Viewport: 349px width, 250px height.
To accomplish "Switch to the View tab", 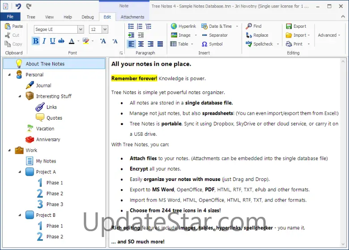I will 49,17.
